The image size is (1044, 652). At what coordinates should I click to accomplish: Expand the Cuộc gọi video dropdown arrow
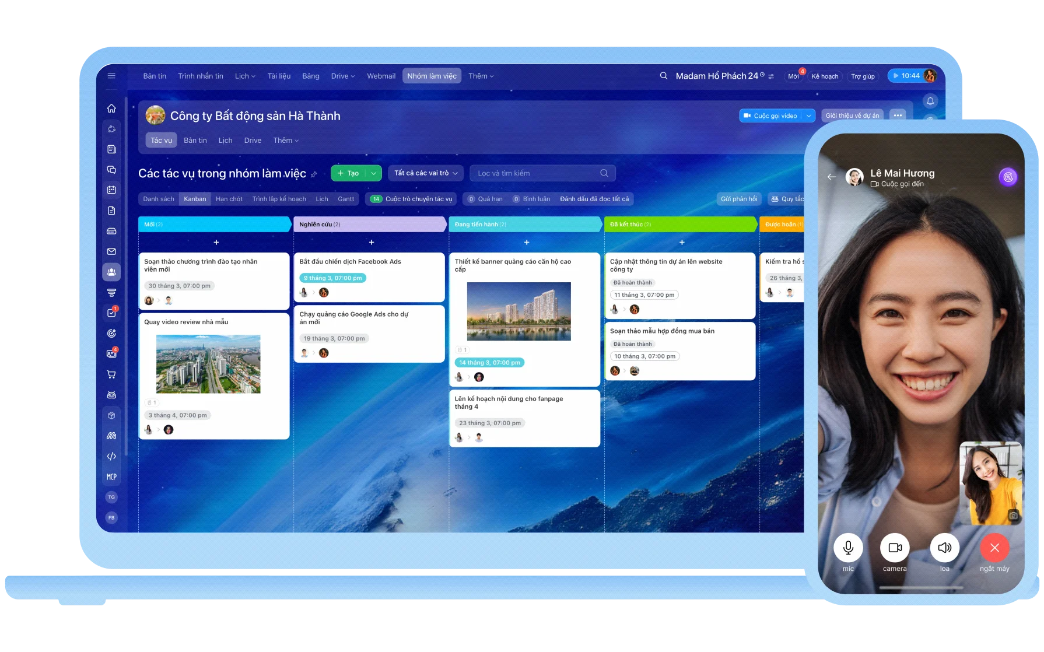point(808,115)
